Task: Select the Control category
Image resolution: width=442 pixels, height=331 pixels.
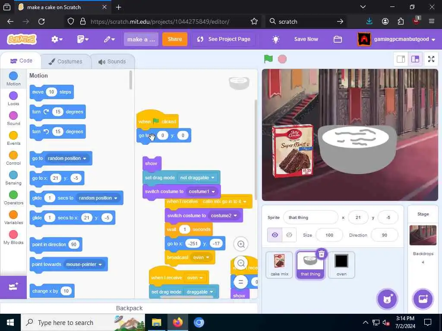Action: pos(13,158)
